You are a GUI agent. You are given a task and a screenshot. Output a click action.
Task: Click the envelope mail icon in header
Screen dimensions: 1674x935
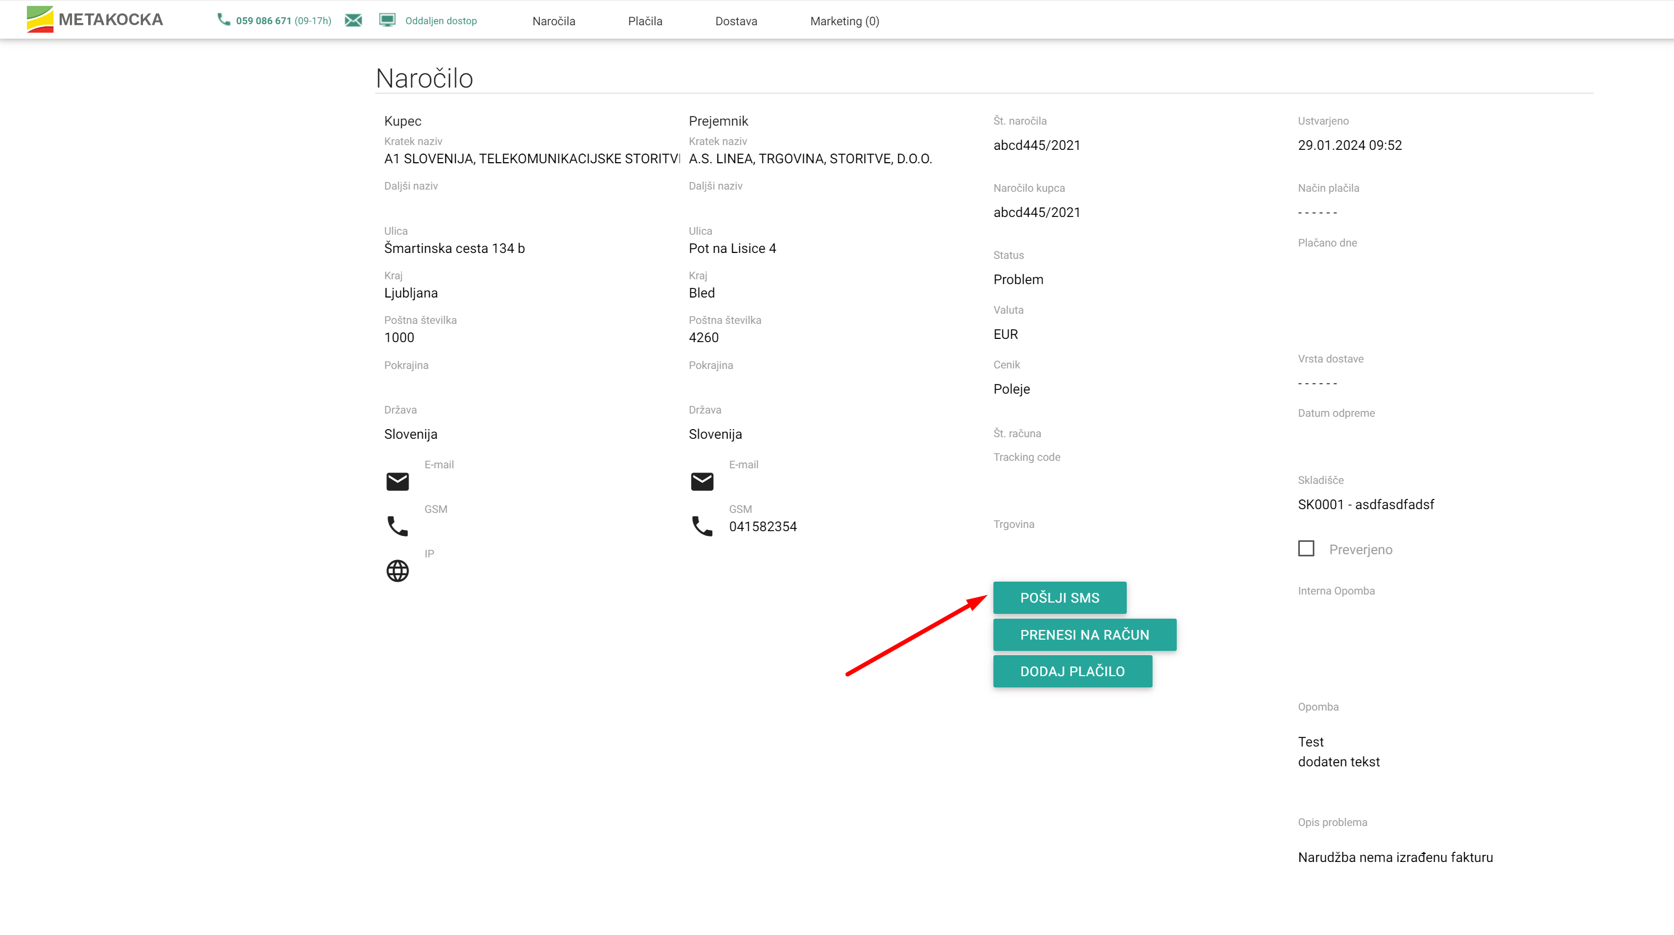click(353, 20)
